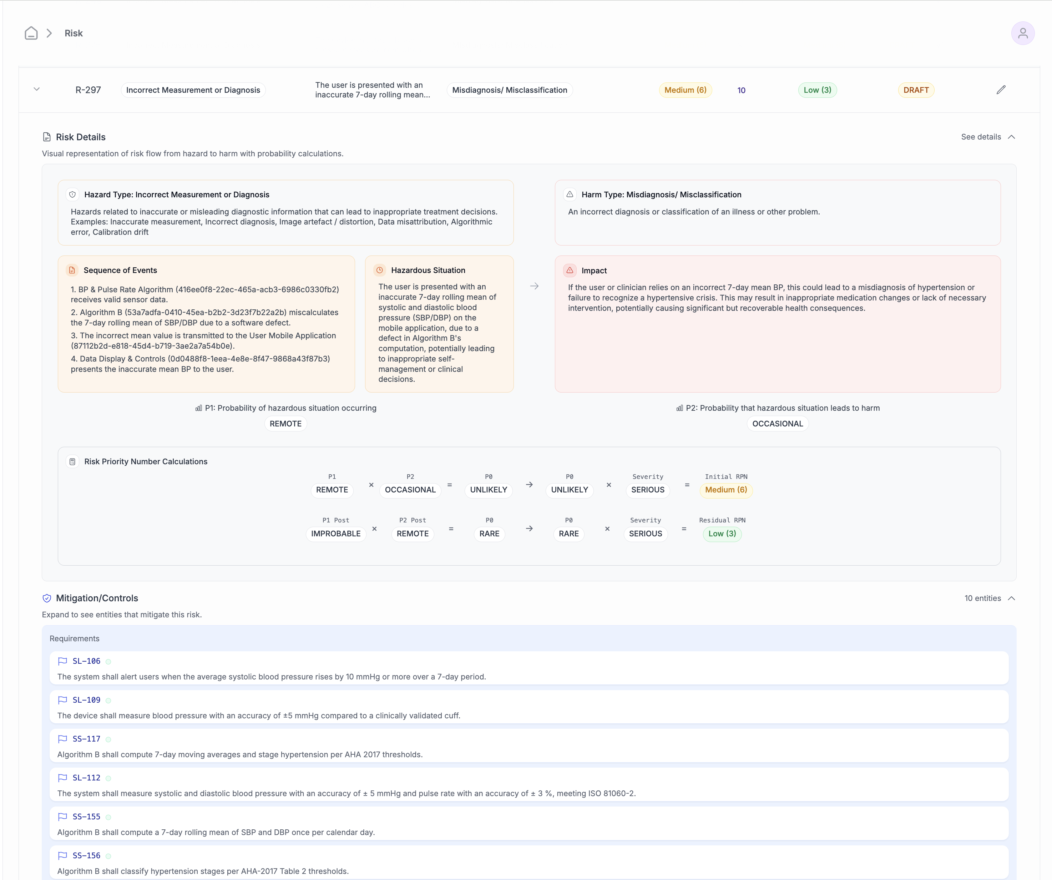The image size is (1052, 880).
Task: Click the pencil edit icon for R-297
Action: coord(1001,90)
